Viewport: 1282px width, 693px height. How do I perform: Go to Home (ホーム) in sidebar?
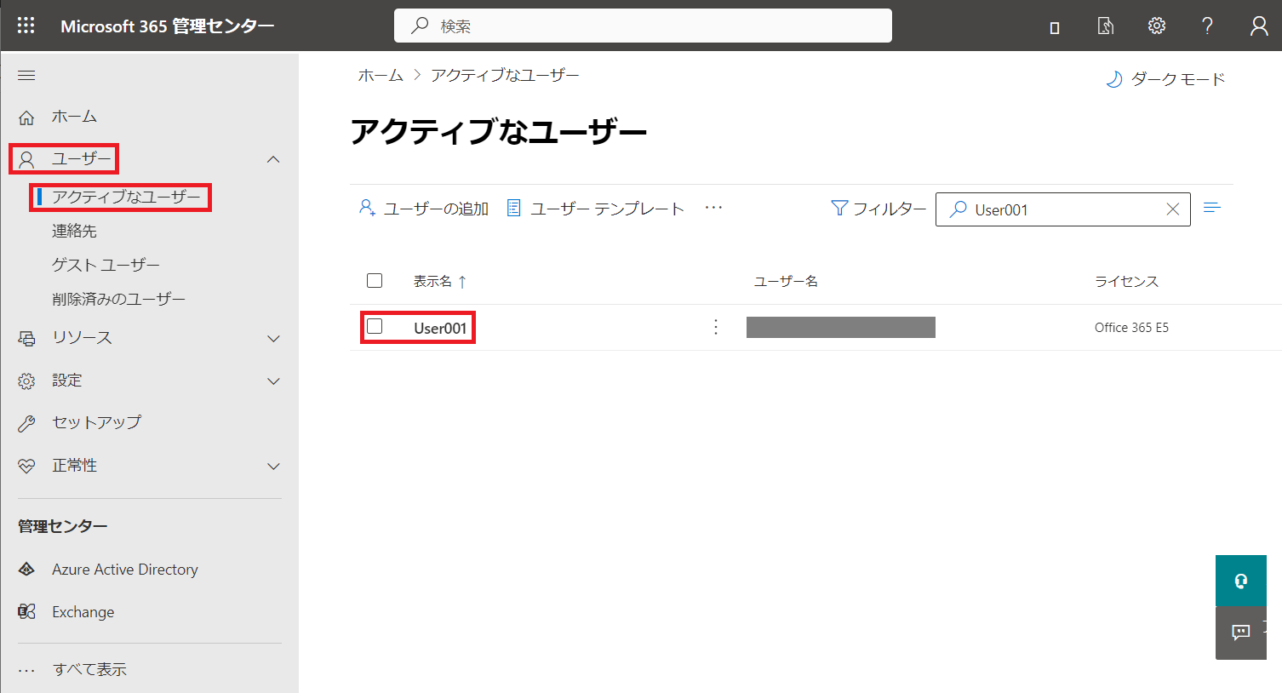(74, 117)
